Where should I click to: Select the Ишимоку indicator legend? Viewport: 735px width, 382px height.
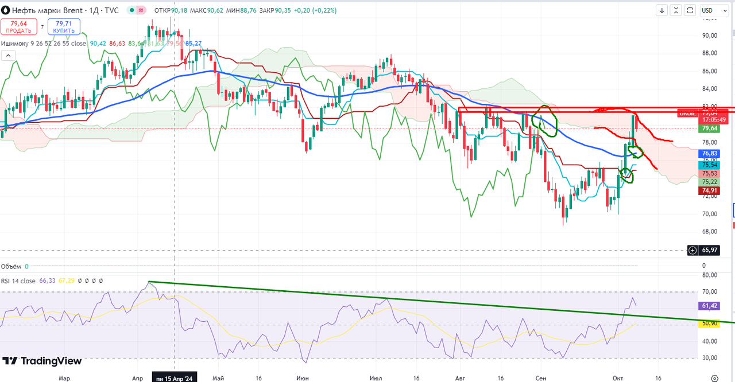(x=43, y=44)
